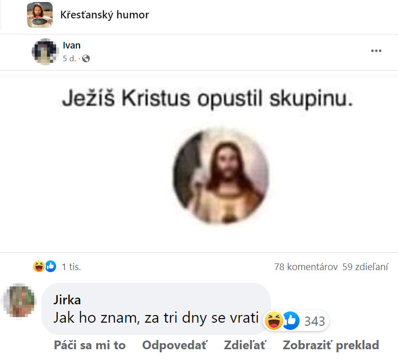Click Jirka's comment avatar
The height and width of the screenshot is (363, 398).
click(20, 301)
